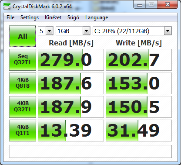The width and height of the screenshot is (181, 165).
Task: Click the 4KiB Q32T1 read result 187.9
Action: tap(71, 107)
